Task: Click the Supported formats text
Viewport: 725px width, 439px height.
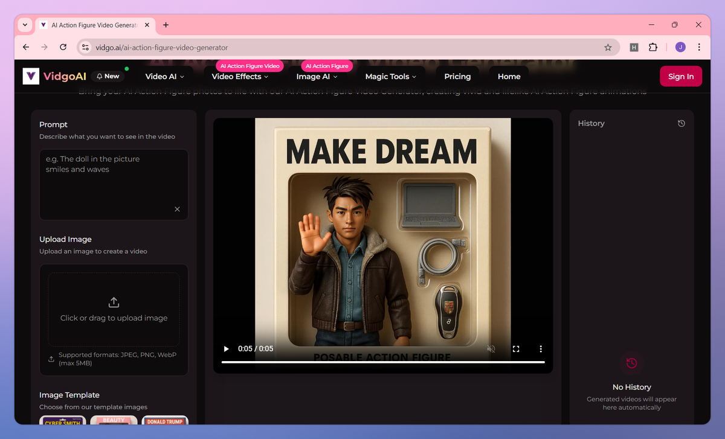Action: pos(118,359)
